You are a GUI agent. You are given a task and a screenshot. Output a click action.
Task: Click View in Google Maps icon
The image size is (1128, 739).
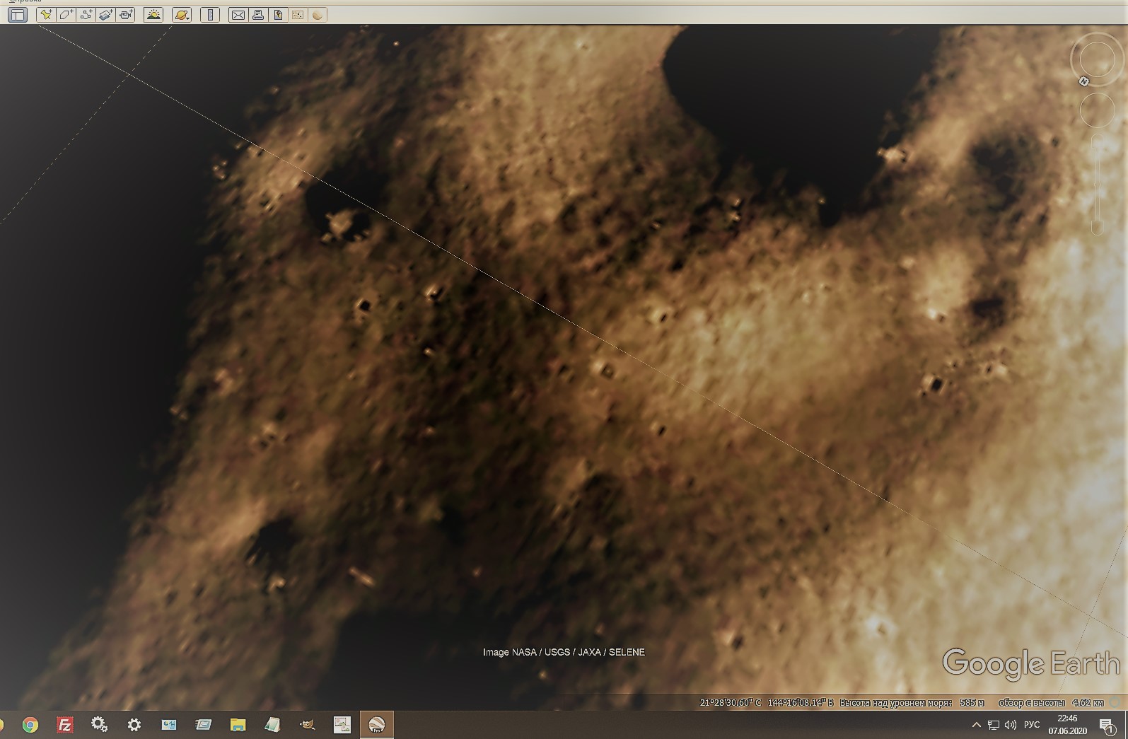point(298,15)
